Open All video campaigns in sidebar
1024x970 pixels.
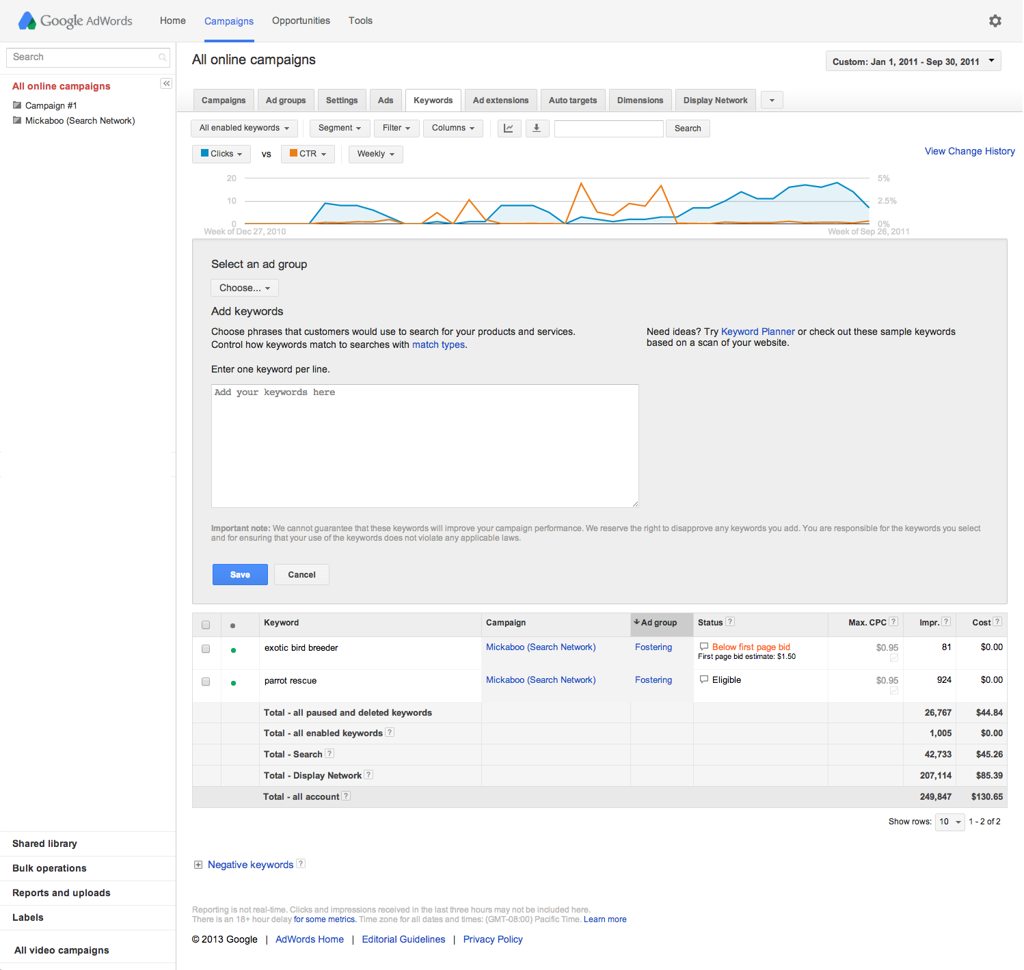pyautogui.click(x=62, y=950)
